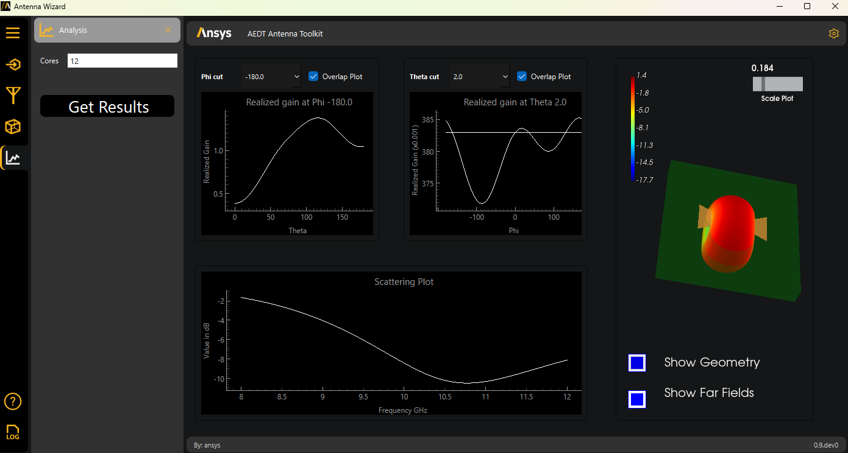Toggle the Show Geometry checkbox
This screenshot has height=453, width=848.
(637, 363)
